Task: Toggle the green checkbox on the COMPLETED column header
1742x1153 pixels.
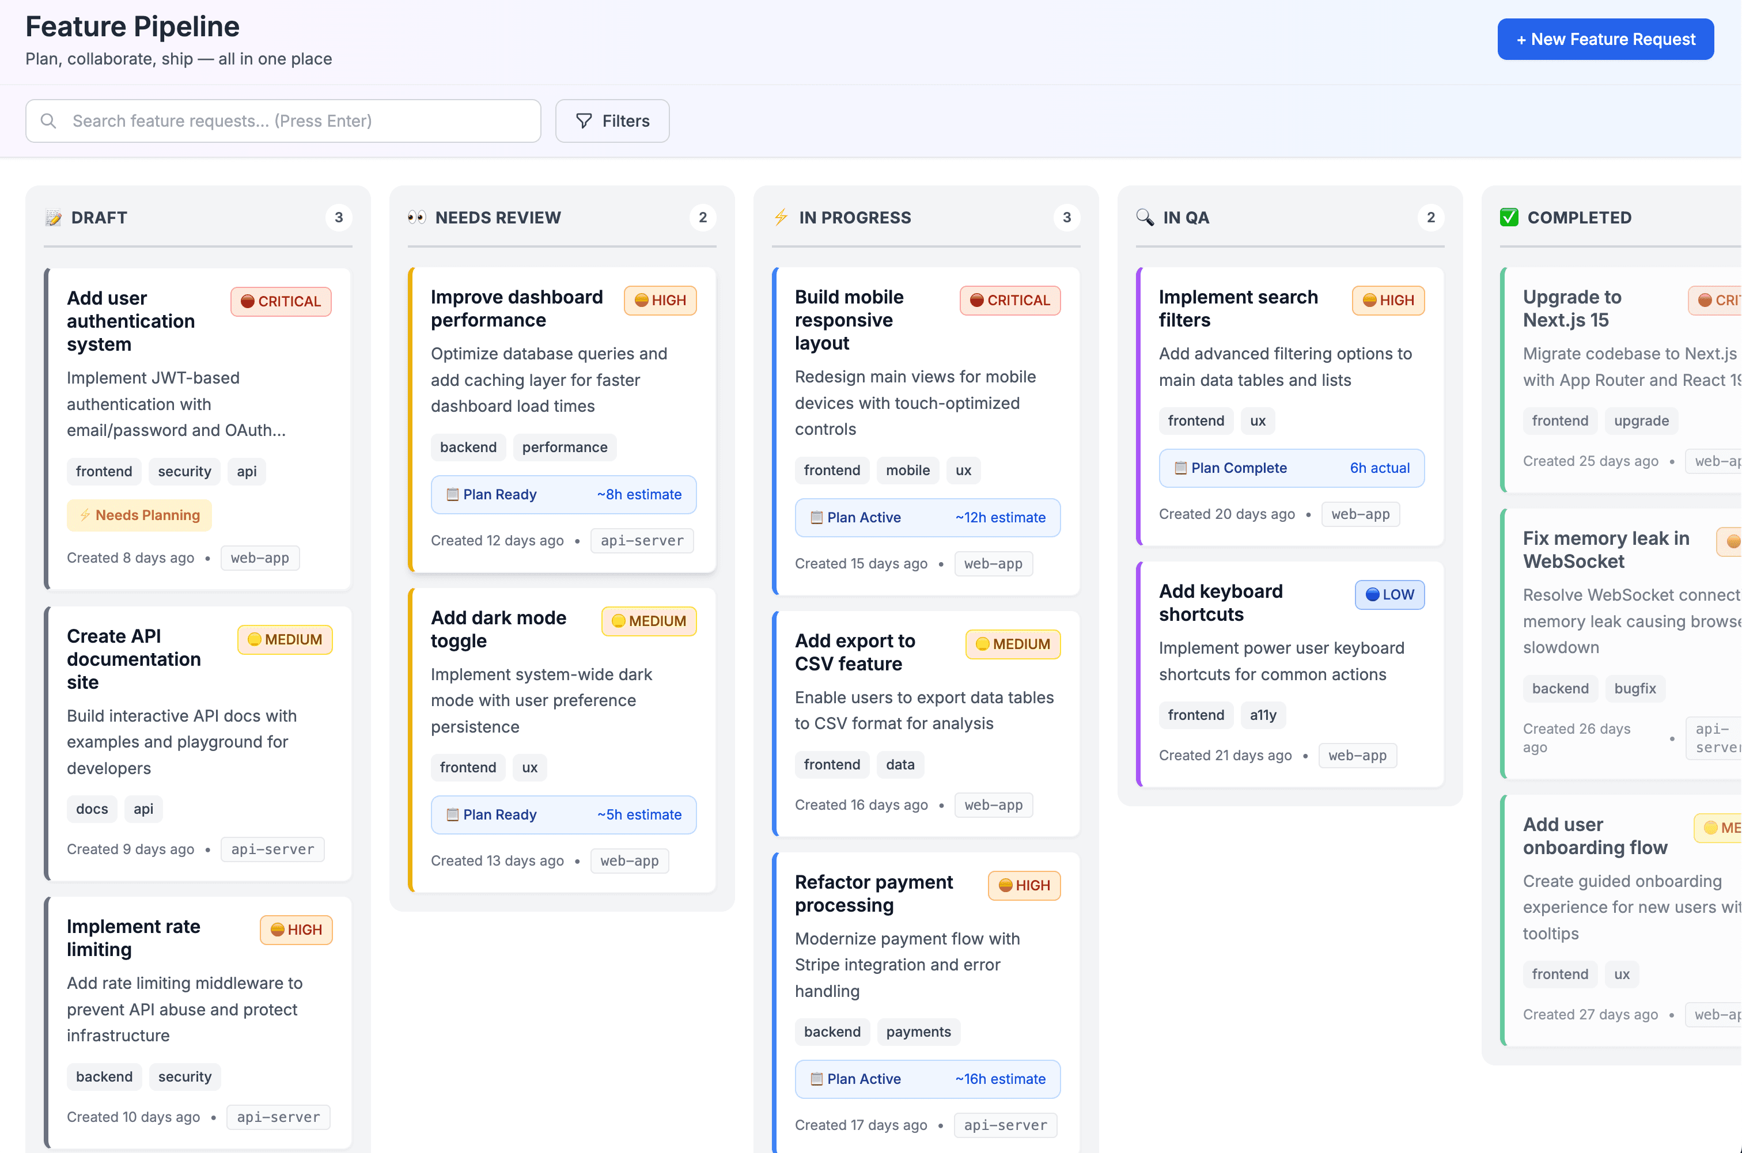Action: (x=1509, y=216)
